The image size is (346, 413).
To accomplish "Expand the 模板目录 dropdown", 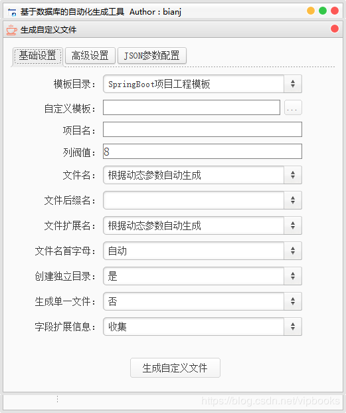I will coord(202,84).
